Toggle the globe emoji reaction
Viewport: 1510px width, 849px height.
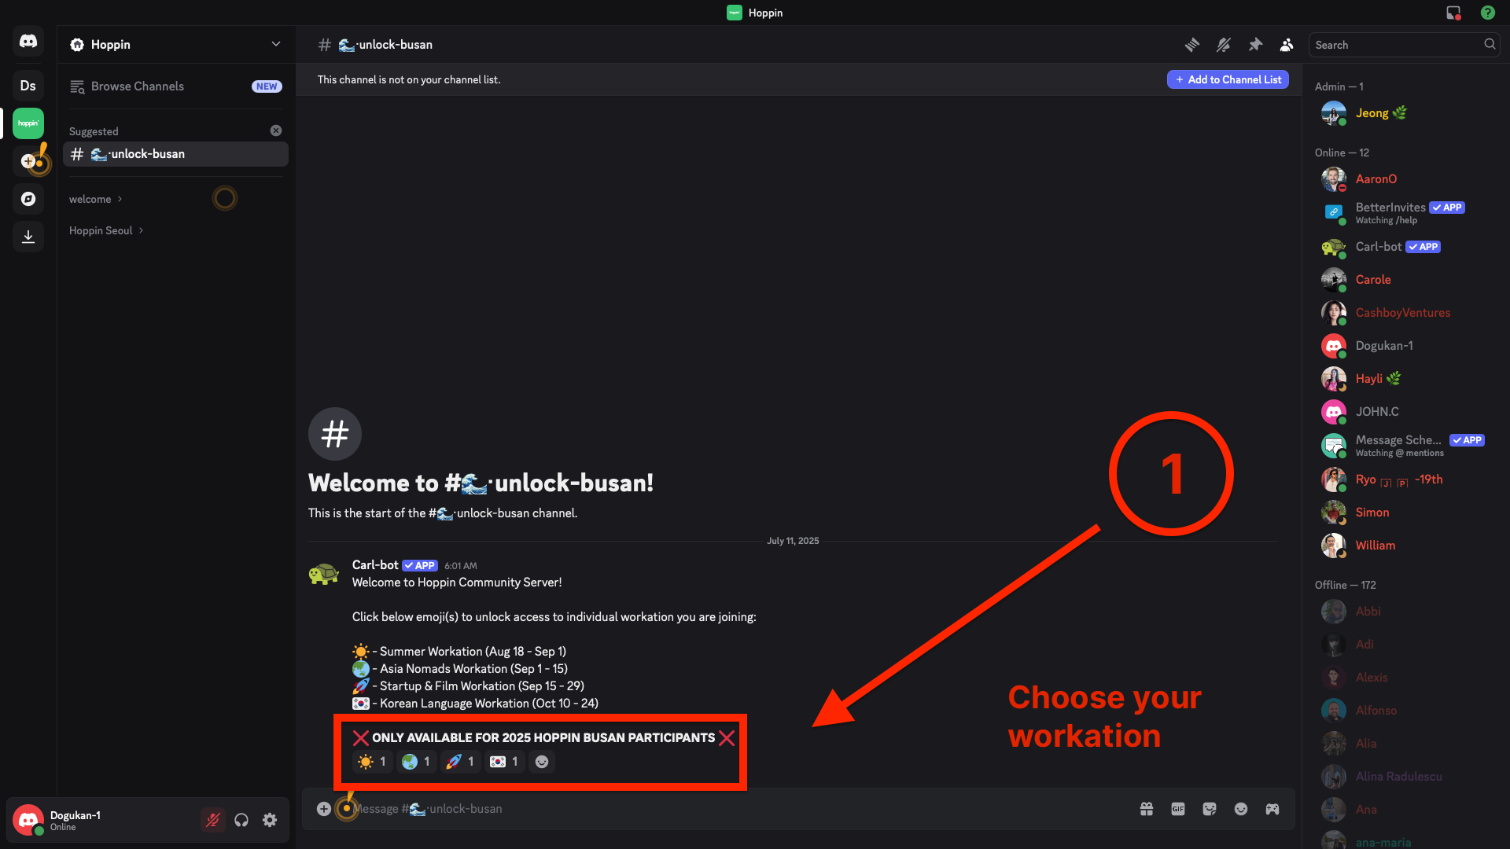click(x=417, y=761)
